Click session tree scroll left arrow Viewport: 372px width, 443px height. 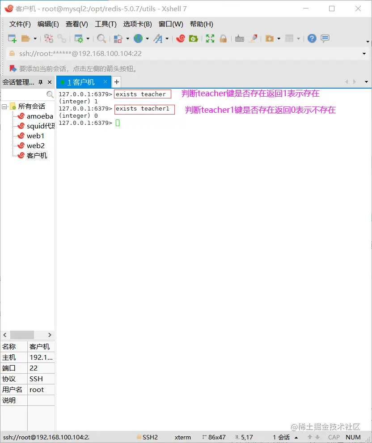click(5, 335)
